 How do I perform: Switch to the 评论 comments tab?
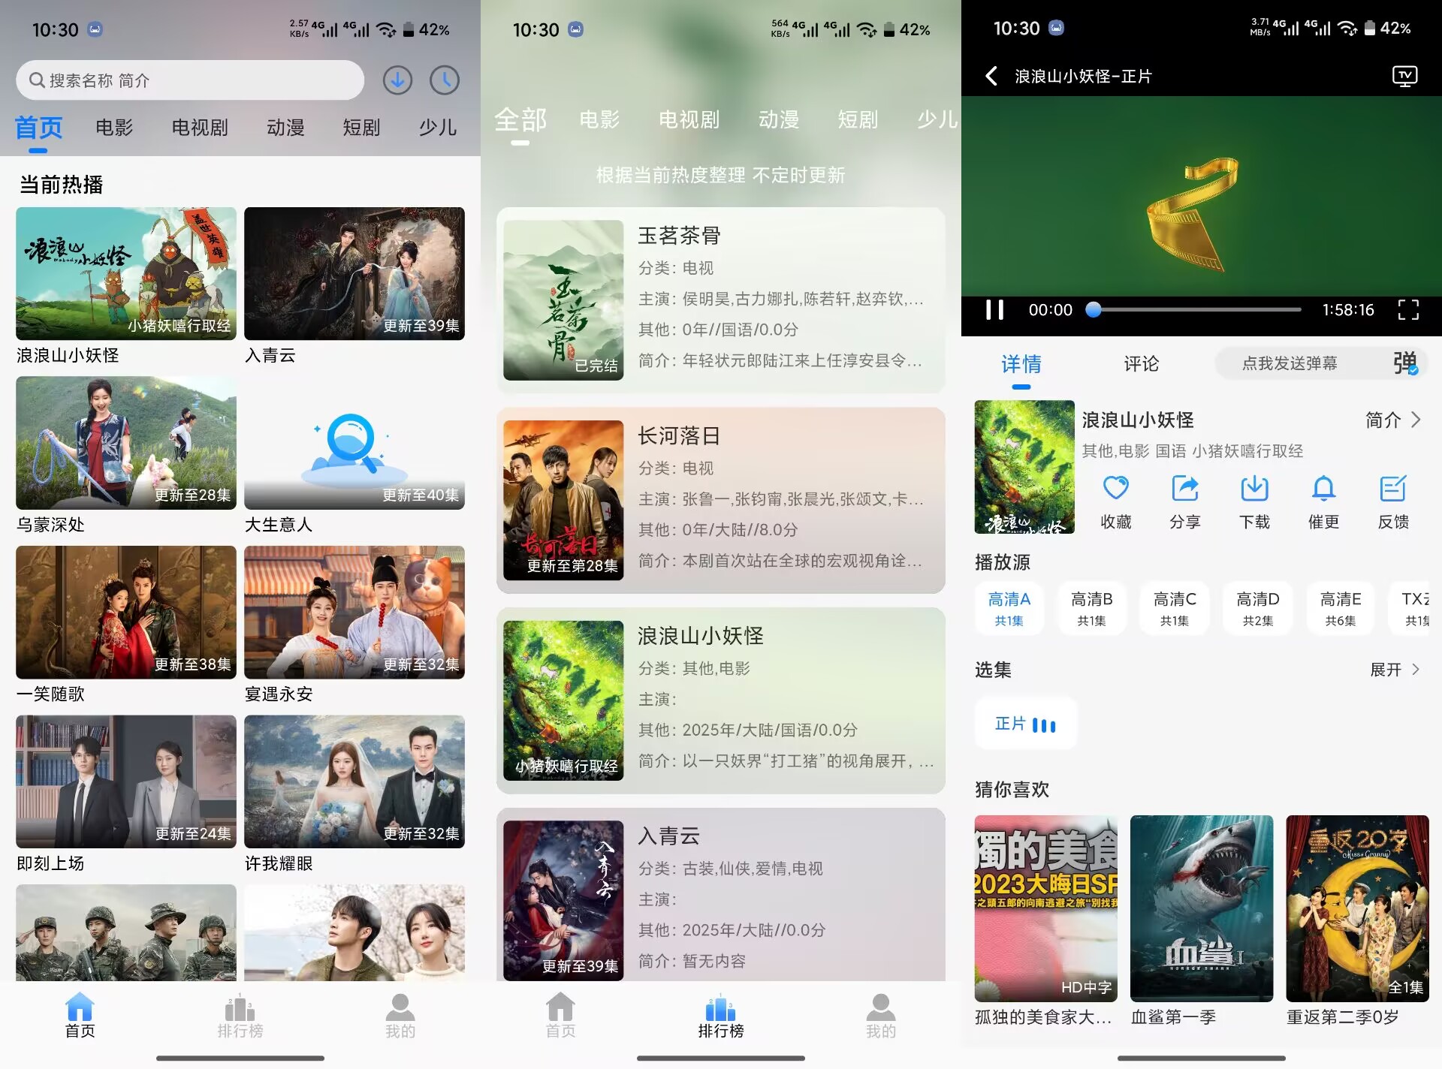[1139, 364]
